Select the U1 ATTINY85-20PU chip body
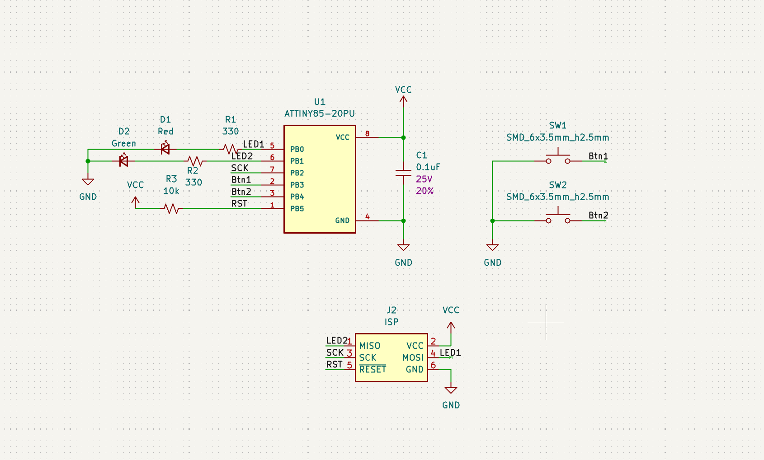 point(320,179)
